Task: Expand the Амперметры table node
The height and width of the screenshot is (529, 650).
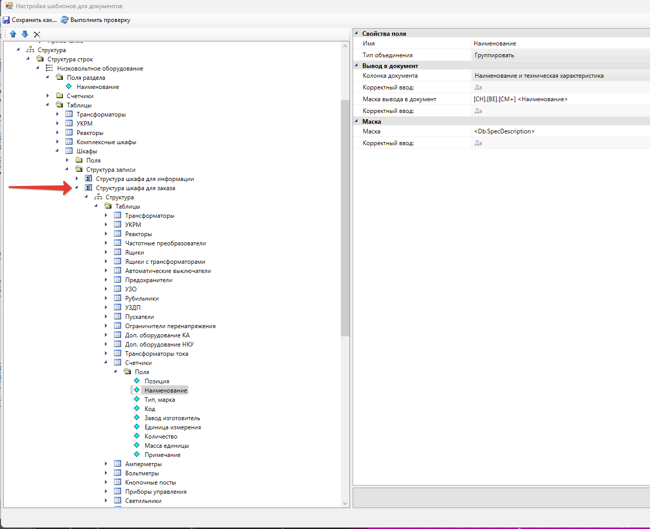Action: 106,464
